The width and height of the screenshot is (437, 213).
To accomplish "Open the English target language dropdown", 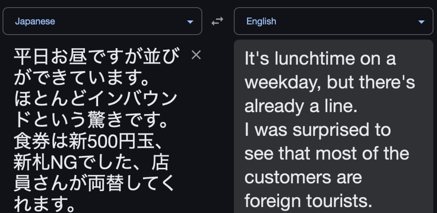I will [333, 21].
